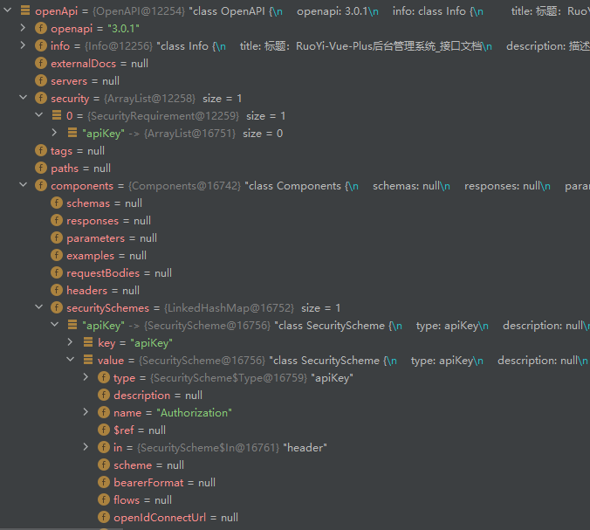Select the tags = null row
The image size is (590, 530).
pyautogui.click(x=295, y=150)
